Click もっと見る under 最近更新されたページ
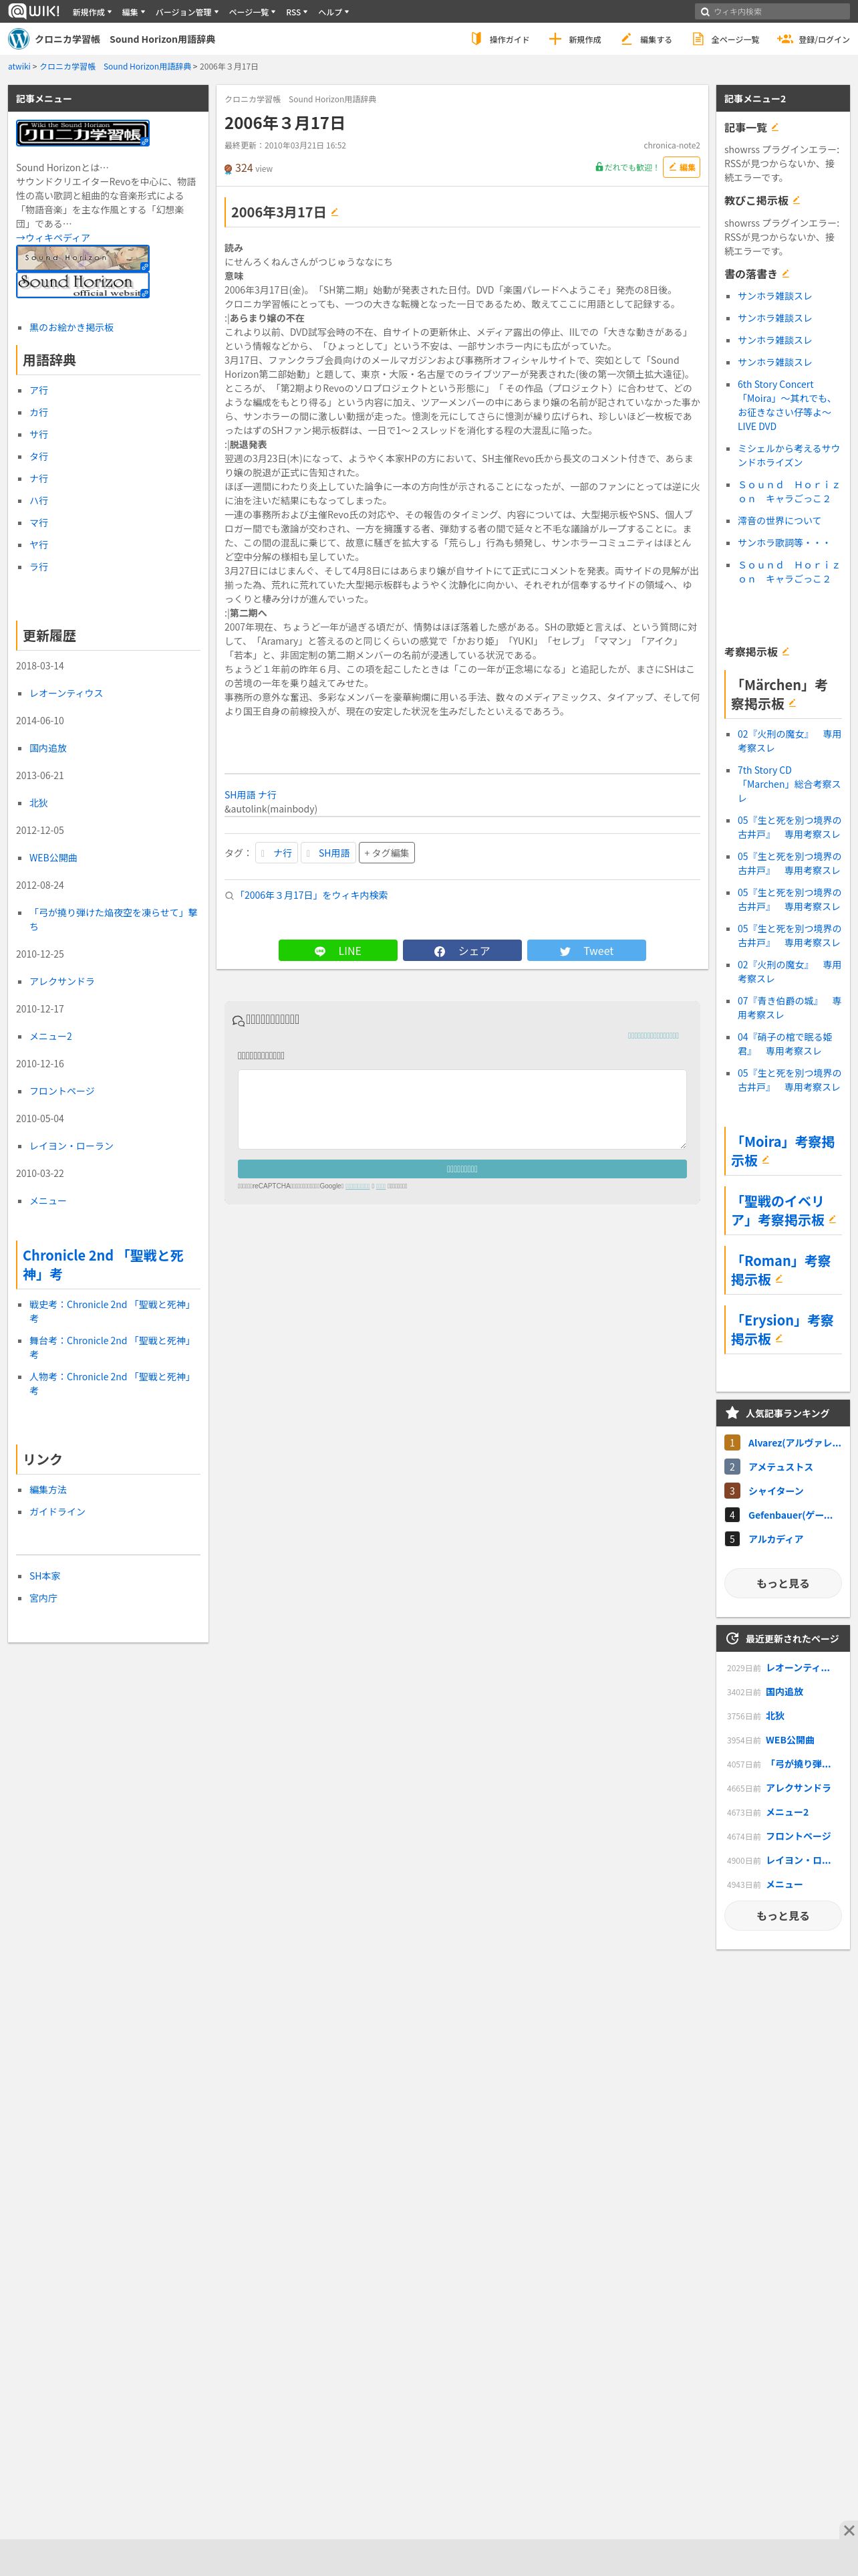 click(782, 1915)
